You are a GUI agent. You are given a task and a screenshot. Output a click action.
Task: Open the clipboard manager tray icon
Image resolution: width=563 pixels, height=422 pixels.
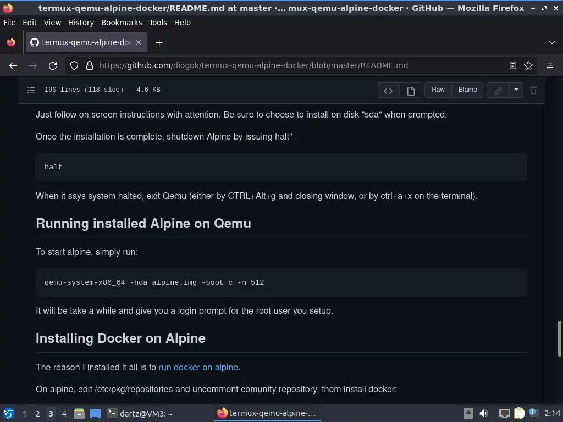520,413
